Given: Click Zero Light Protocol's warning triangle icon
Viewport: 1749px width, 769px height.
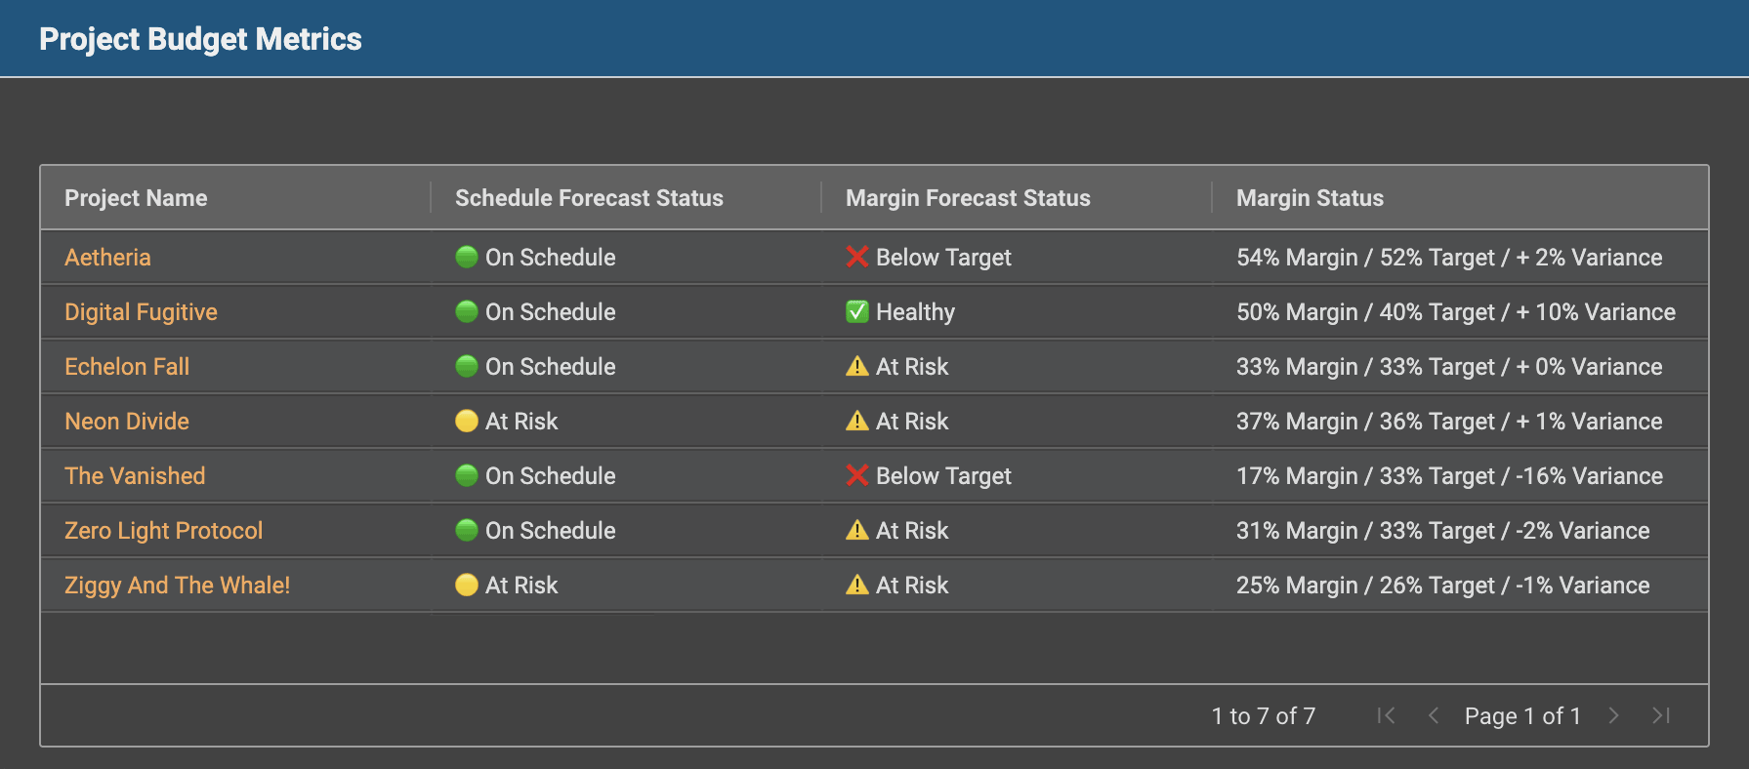Looking at the screenshot, I should 857,530.
